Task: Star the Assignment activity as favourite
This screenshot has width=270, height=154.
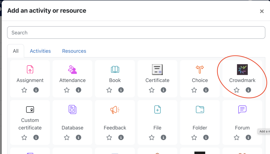Action: click(x=24, y=90)
